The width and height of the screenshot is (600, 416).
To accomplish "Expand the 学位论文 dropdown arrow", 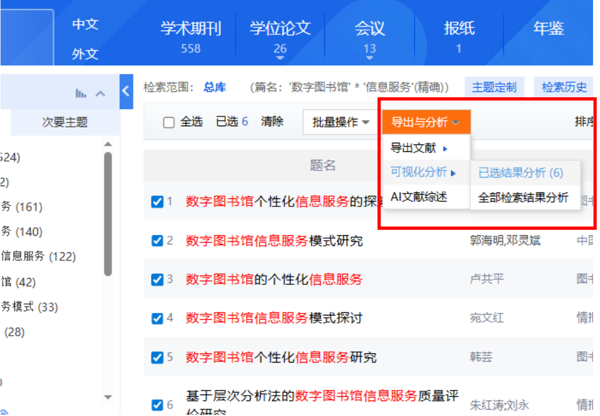I will point(280,57).
